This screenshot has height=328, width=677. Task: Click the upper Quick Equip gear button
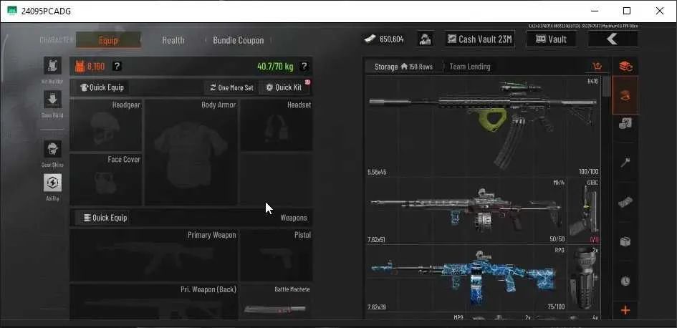102,87
